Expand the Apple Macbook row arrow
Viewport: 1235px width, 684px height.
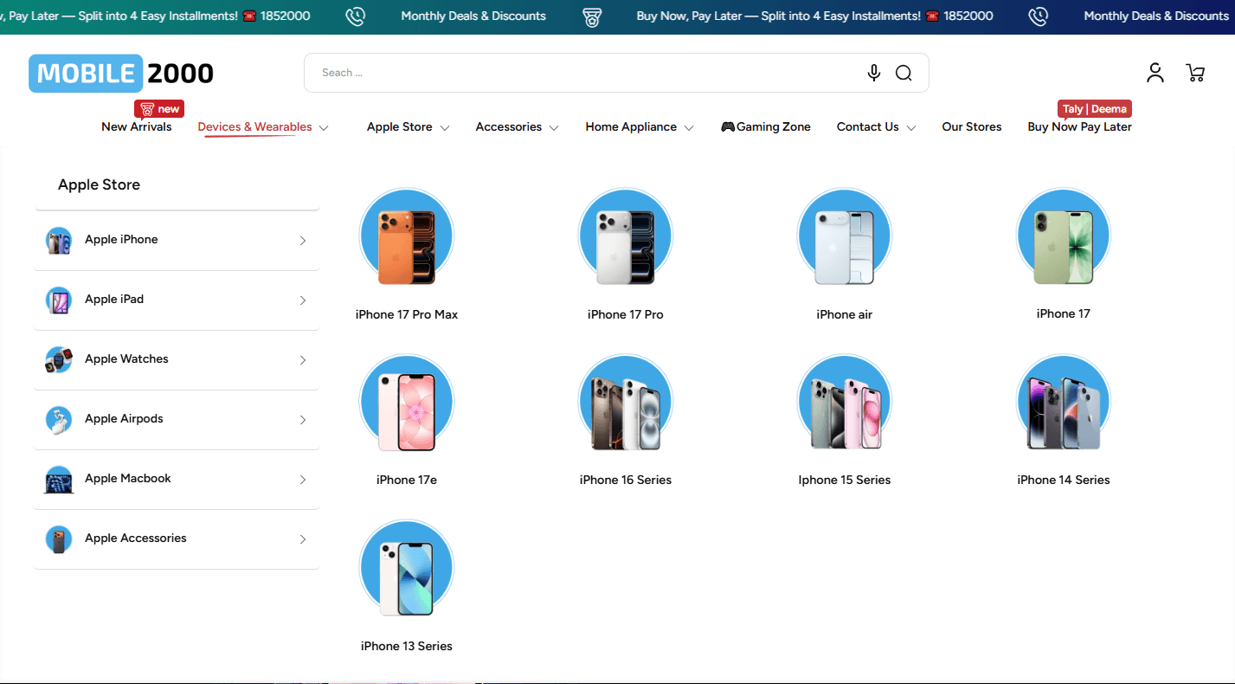click(x=303, y=480)
